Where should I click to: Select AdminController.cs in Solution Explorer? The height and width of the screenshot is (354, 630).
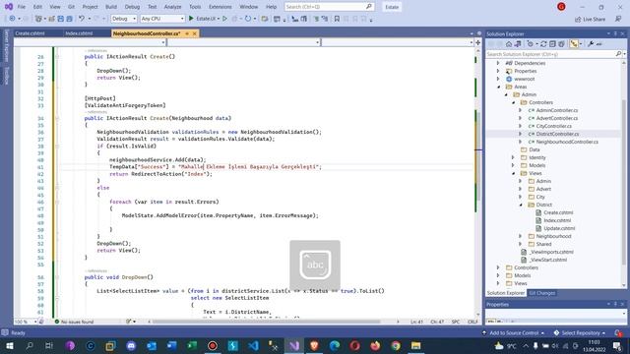click(x=557, y=110)
